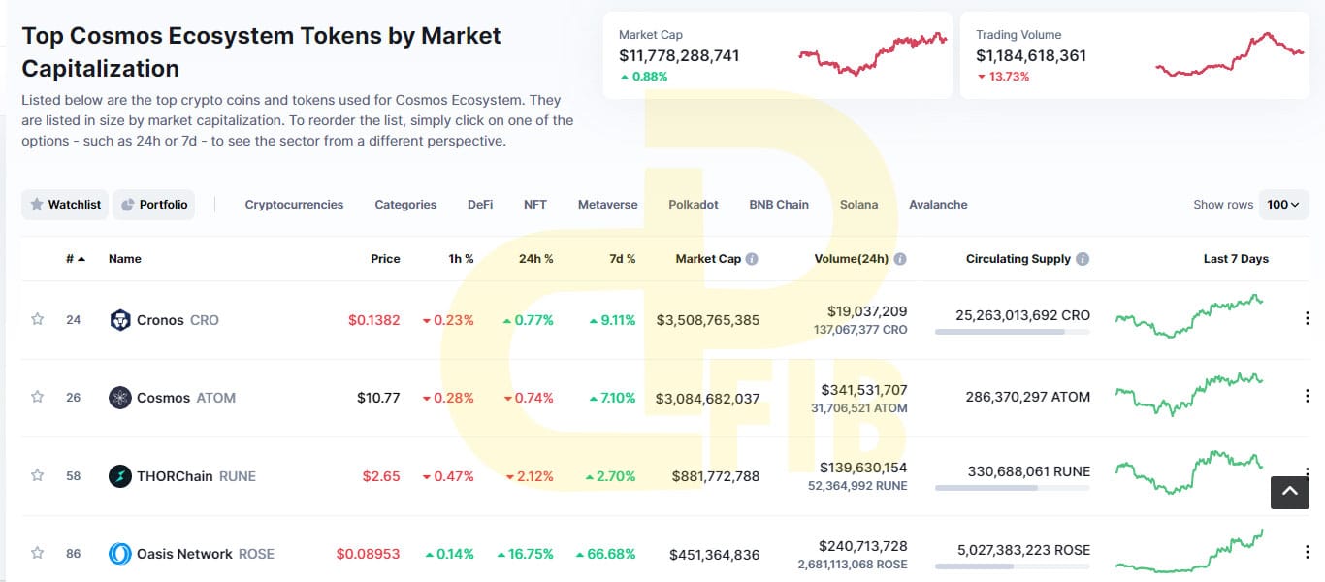Sort the table by Price column
The width and height of the screenshot is (1325, 582).
[x=385, y=259]
